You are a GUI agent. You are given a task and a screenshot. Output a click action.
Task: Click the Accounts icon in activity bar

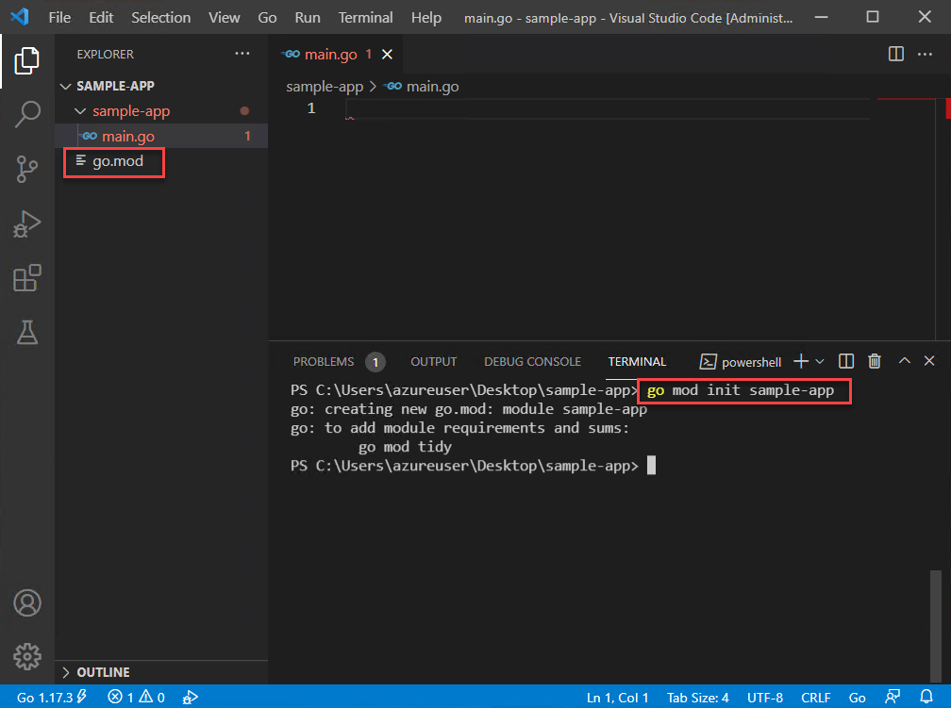[27, 602]
